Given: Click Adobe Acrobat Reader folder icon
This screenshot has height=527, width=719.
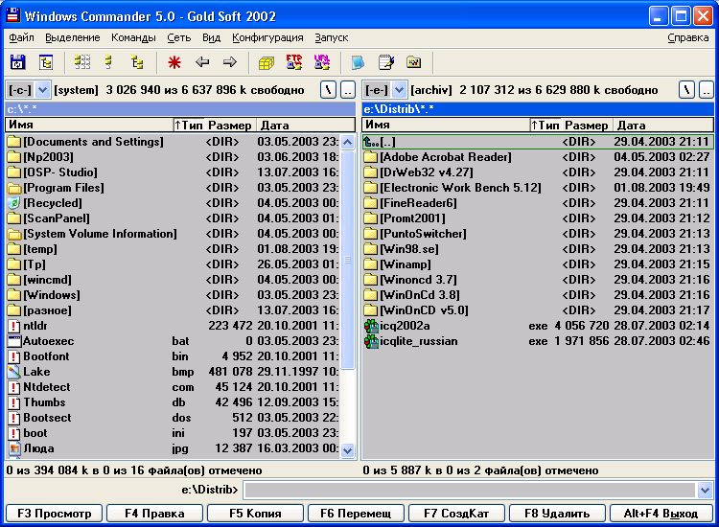Looking at the screenshot, I should tap(370, 157).
